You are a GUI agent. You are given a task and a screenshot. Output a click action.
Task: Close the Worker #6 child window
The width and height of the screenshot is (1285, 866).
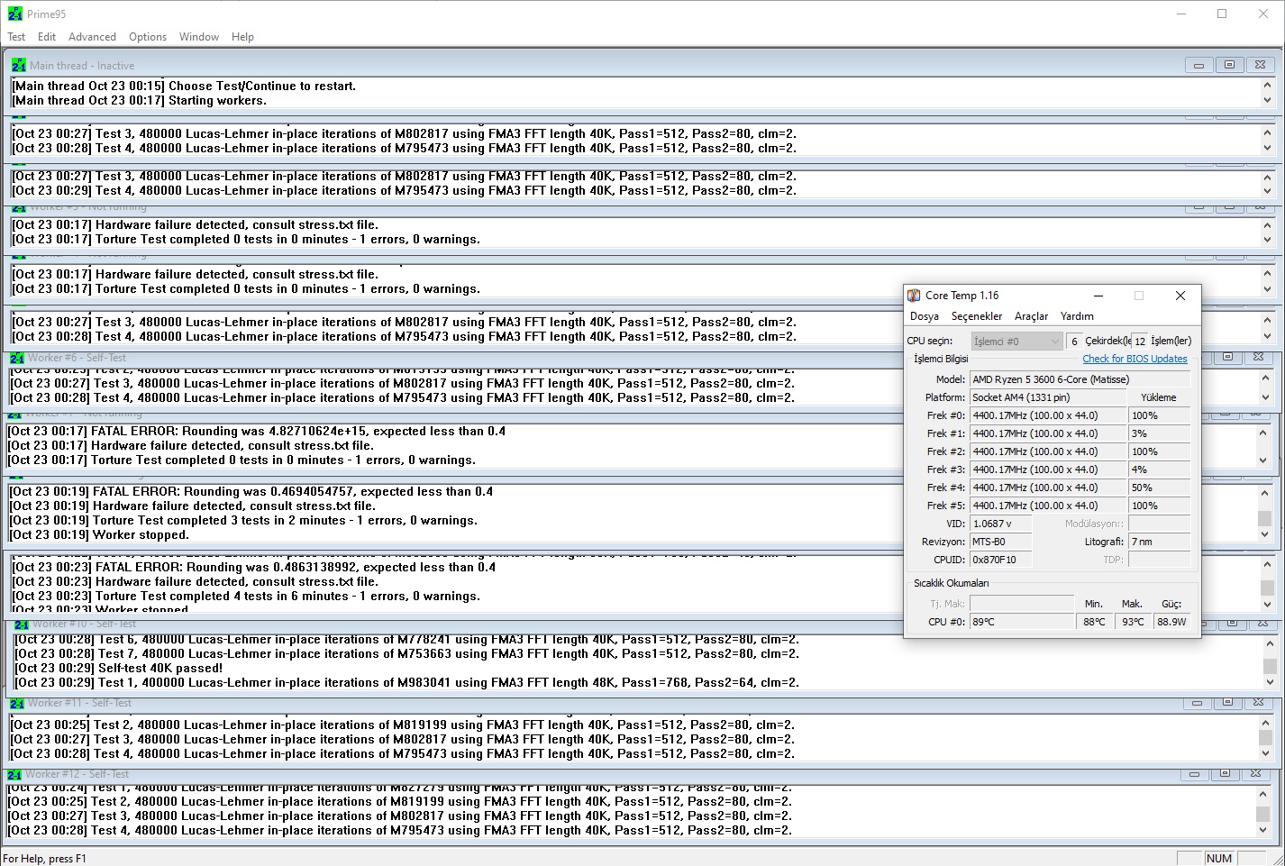(1258, 358)
